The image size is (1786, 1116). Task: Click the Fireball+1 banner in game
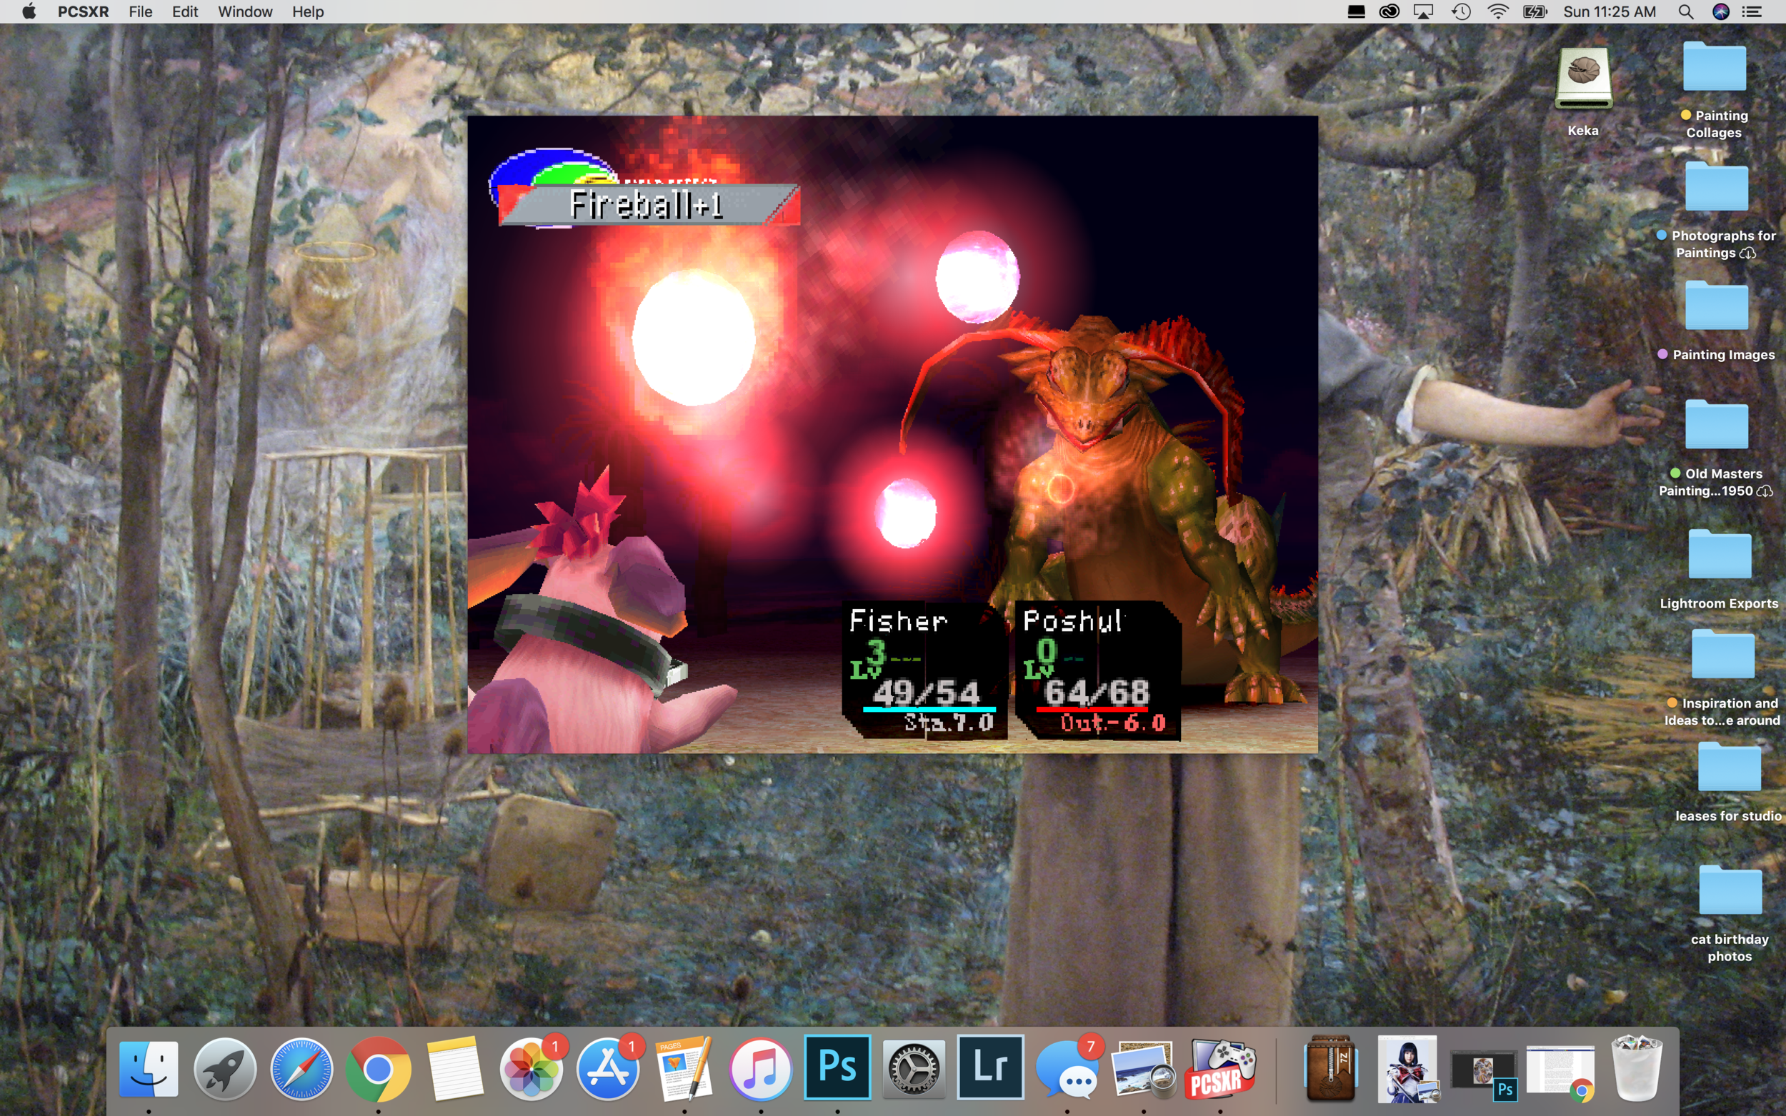point(648,204)
